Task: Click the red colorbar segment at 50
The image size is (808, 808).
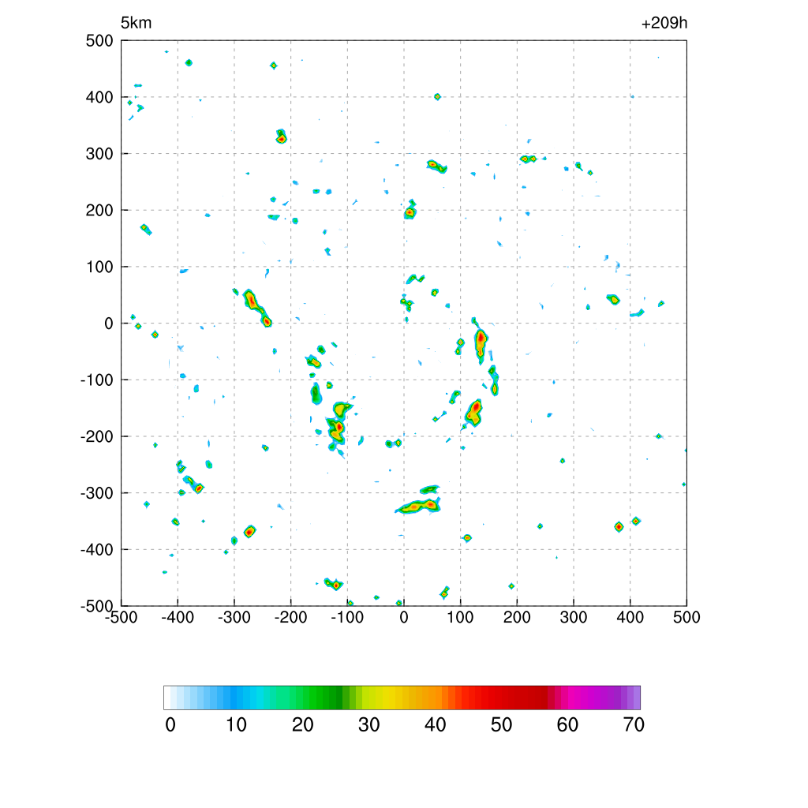Action: click(x=501, y=698)
